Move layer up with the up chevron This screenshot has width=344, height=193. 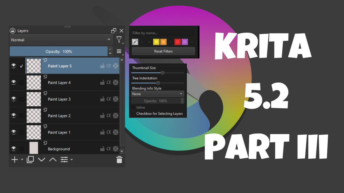click(x=53, y=160)
